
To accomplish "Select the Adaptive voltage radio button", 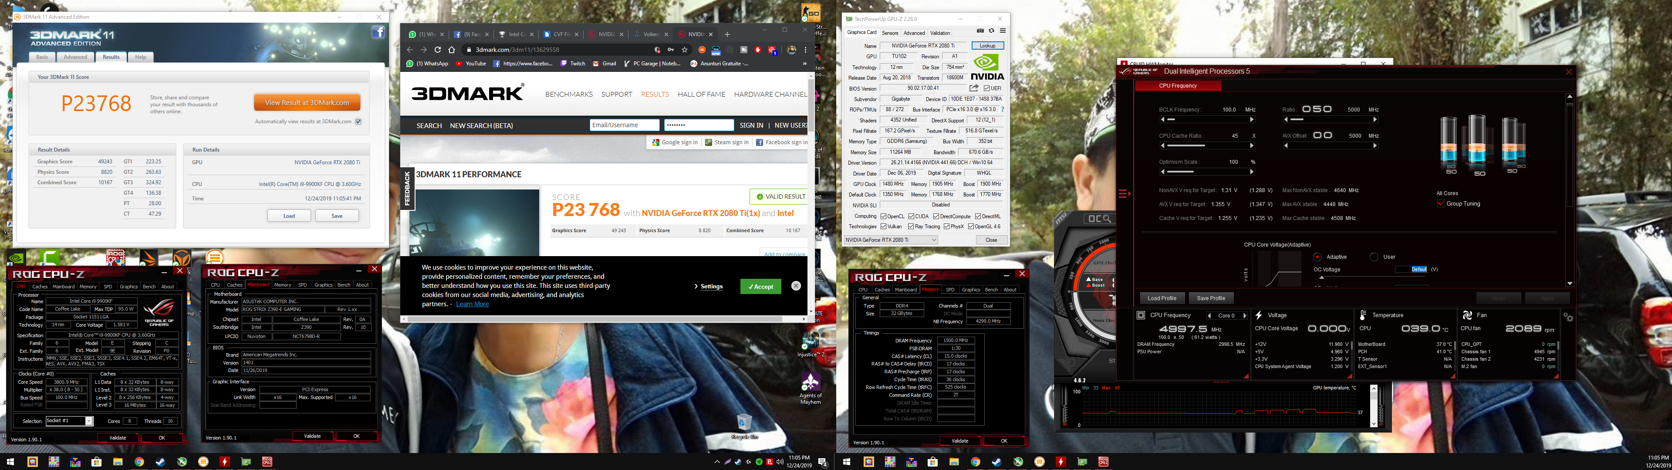I will pyautogui.click(x=1317, y=257).
